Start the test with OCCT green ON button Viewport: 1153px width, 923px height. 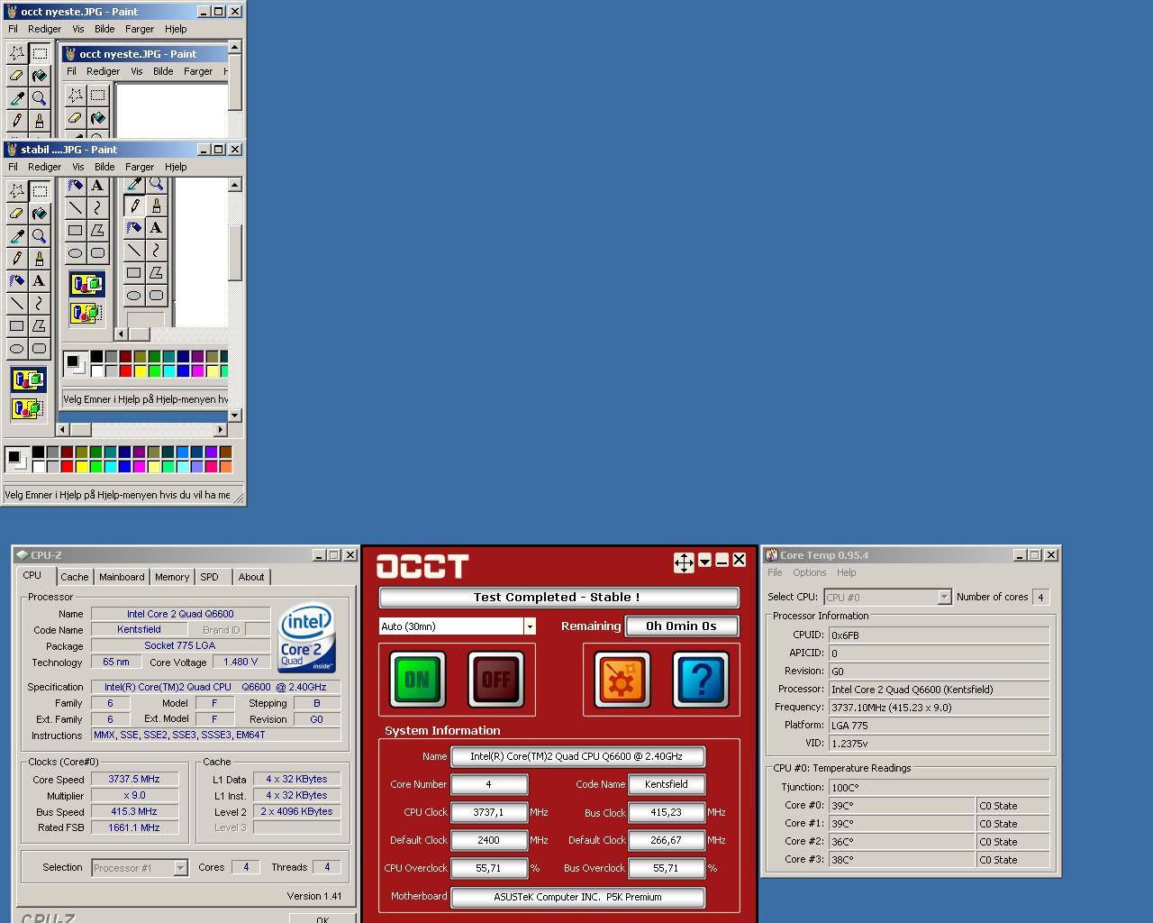pos(417,679)
